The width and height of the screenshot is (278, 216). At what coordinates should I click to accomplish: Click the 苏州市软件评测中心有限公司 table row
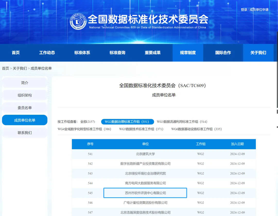tap(145, 193)
